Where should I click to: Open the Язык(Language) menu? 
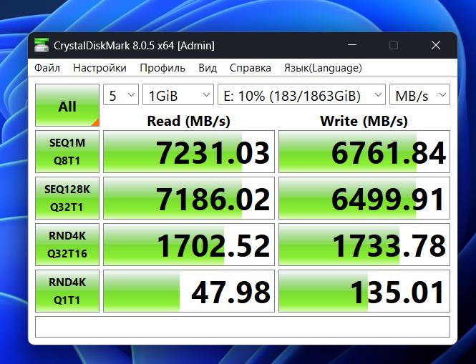pyautogui.click(x=323, y=68)
